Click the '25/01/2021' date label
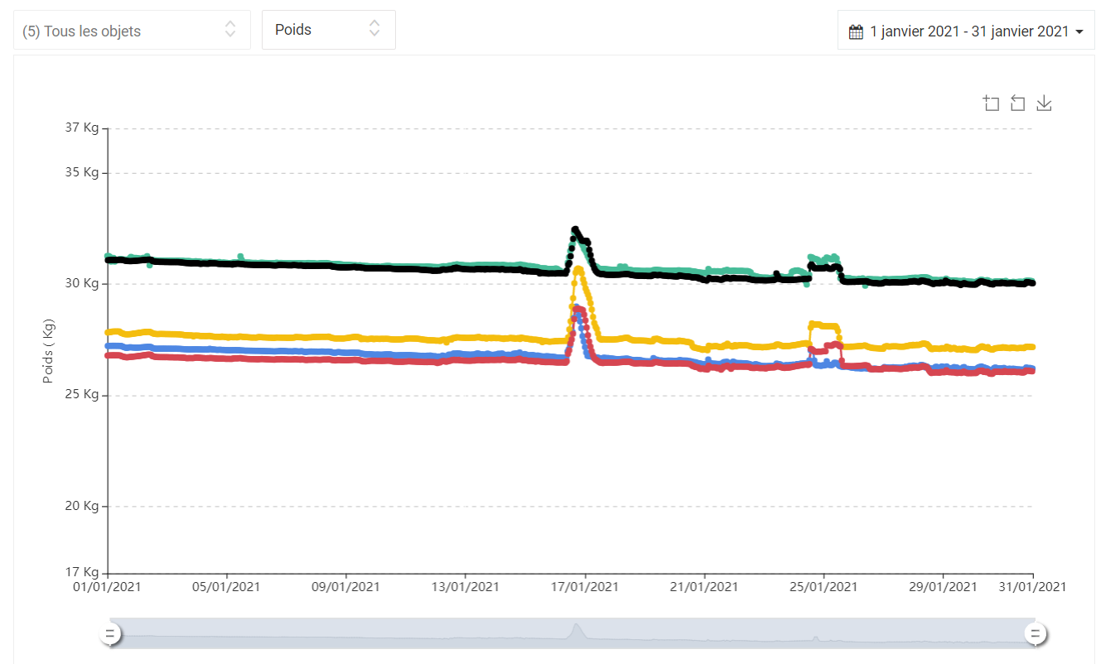Image resolution: width=1096 pixels, height=664 pixels. click(x=823, y=586)
